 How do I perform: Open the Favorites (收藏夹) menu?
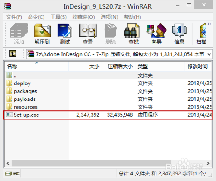point(83,17)
